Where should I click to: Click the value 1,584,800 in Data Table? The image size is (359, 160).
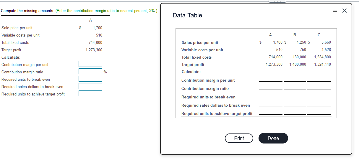tap(323, 57)
